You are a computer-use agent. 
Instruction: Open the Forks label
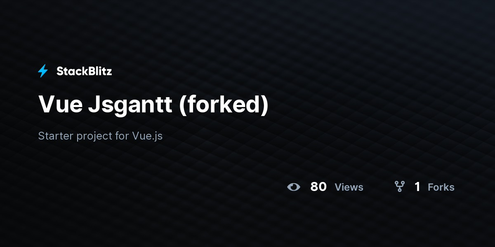[x=441, y=187]
